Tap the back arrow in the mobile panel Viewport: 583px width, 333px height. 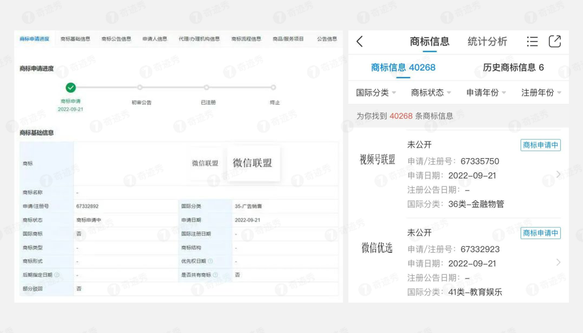360,41
